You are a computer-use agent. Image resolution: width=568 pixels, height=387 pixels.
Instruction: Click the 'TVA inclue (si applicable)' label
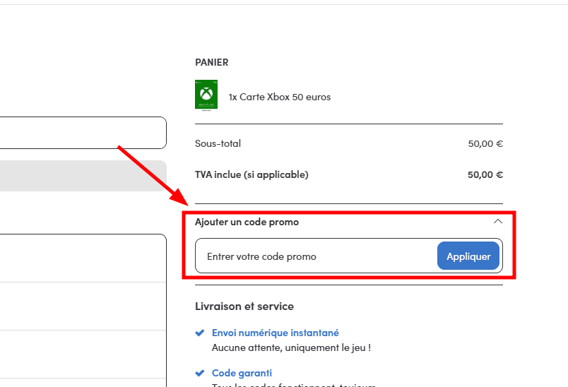pyautogui.click(x=252, y=175)
